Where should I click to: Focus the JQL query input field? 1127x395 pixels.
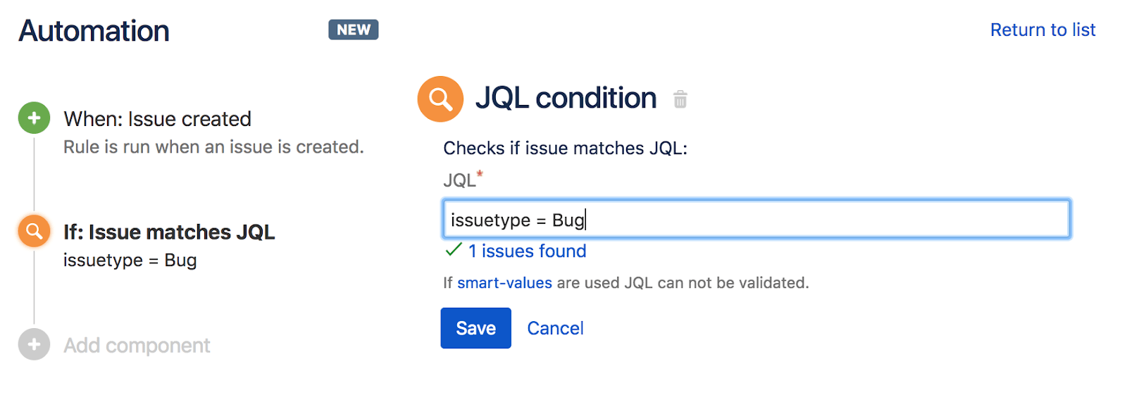(x=756, y=220)
